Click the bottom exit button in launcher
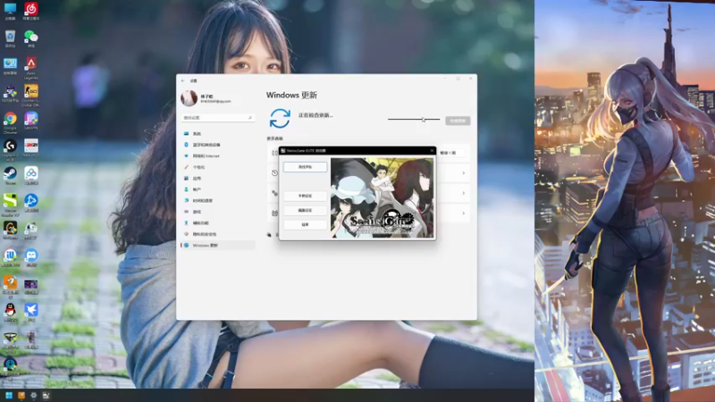Image resolution: width=715 pixels, height=402 pixels. tap(305, 225)
